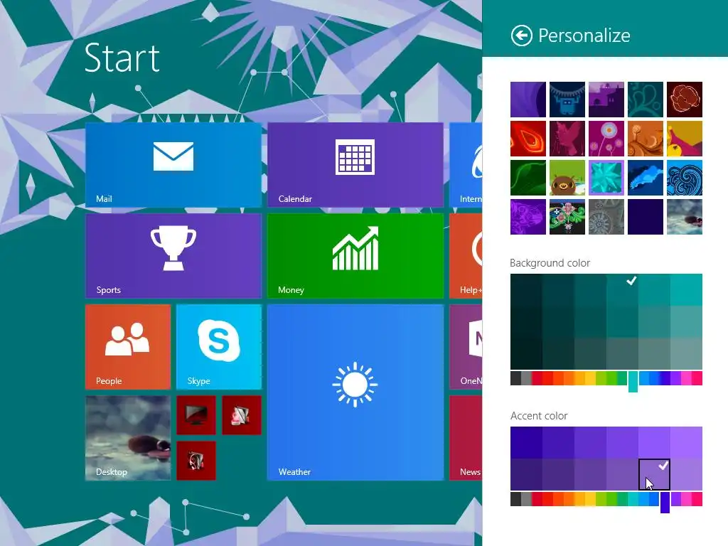The width and height of the screenshot is (728, 546).
Task: Choose the maroon bird silhouette background
Action: pos(567,139)
